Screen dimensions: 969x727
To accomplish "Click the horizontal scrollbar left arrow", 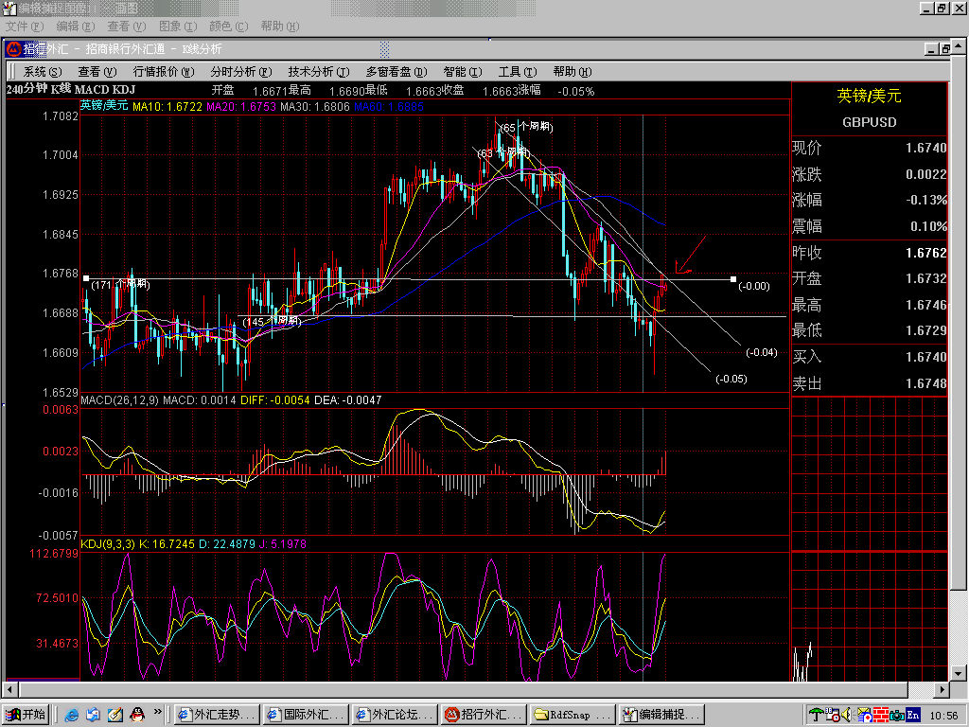I will point(9,689).
